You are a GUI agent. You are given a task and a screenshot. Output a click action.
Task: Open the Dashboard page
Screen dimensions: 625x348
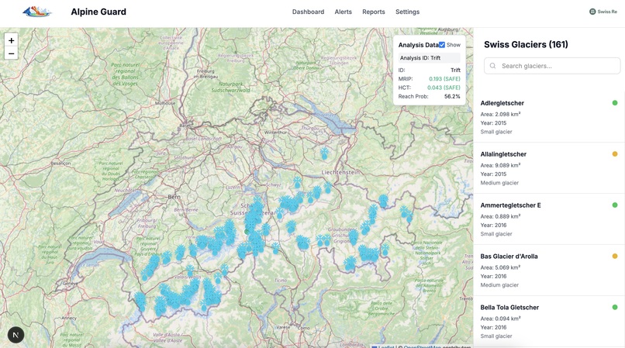point(308,12)
